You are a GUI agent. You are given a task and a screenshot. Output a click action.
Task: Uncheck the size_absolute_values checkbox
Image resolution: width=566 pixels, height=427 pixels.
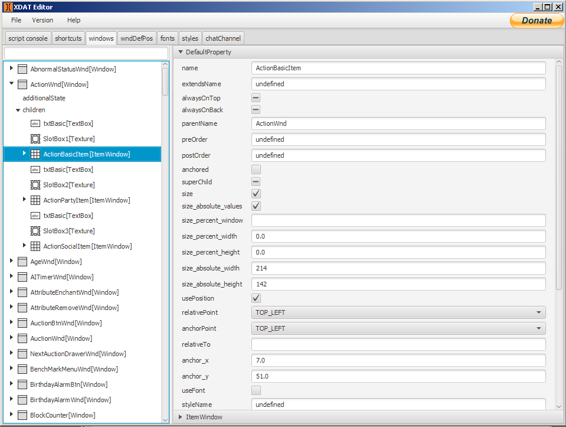(256, 206)
